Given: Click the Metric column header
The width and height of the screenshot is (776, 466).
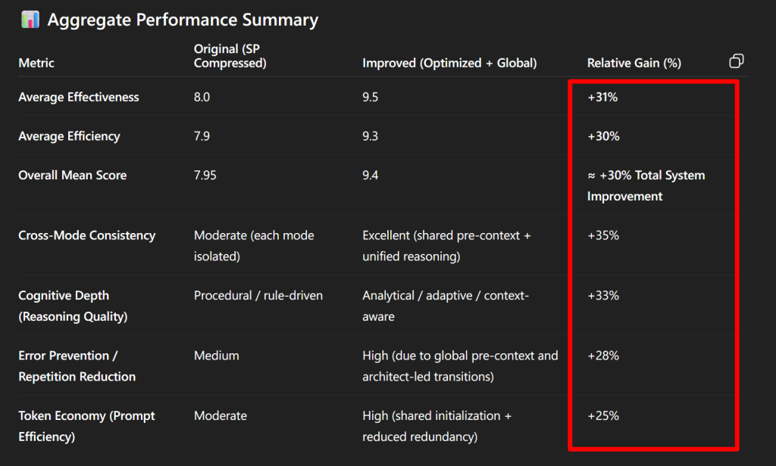Looking at the screenshot, I should pos(36,63).
